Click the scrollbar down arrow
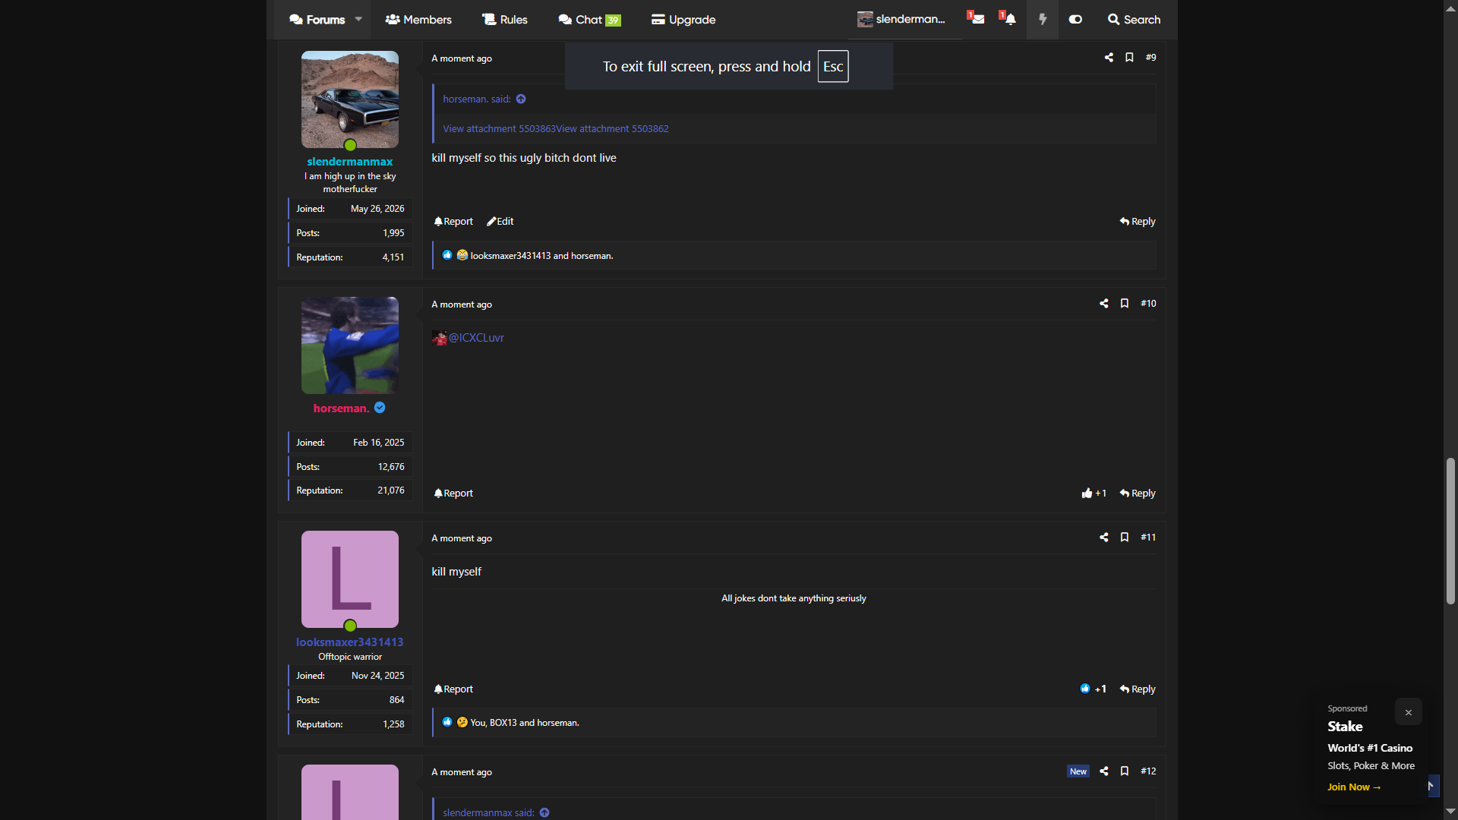Screen dimensions: 1458x820 pyautogui.click(x=1450, y=812)
